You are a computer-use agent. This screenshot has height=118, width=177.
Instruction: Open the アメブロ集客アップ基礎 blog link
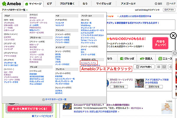pos(157,81)
